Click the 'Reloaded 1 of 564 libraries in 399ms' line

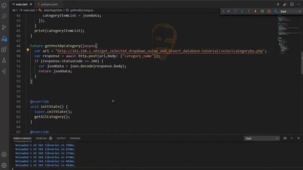[45, 145]
